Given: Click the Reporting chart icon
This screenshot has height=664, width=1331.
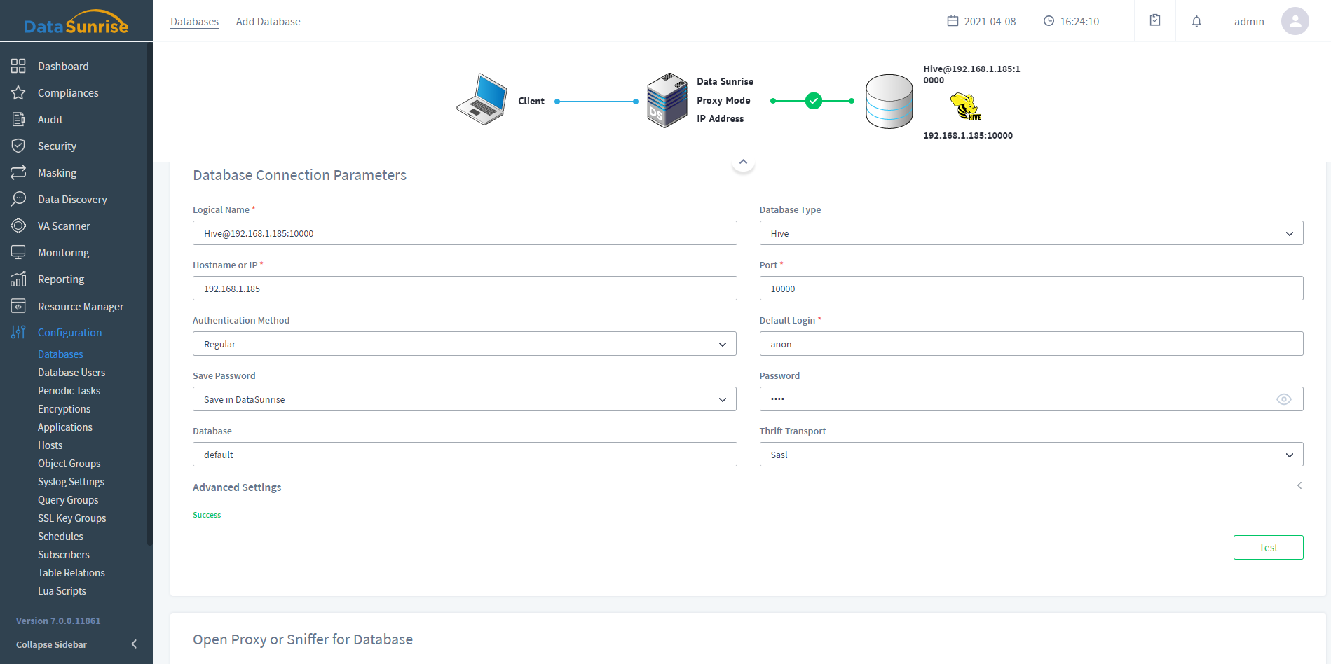Looking at the screenshot, I should pos(18,279).
